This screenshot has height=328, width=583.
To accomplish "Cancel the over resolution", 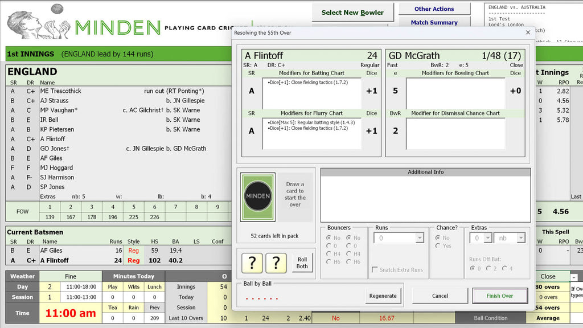I will click(440, 296).
